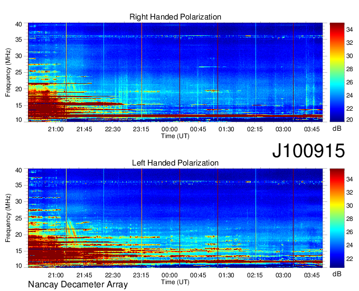Screen dimensions: 359x291
Task: Click the 03:00 time tick under Left Handed plot
Action: 283,275
